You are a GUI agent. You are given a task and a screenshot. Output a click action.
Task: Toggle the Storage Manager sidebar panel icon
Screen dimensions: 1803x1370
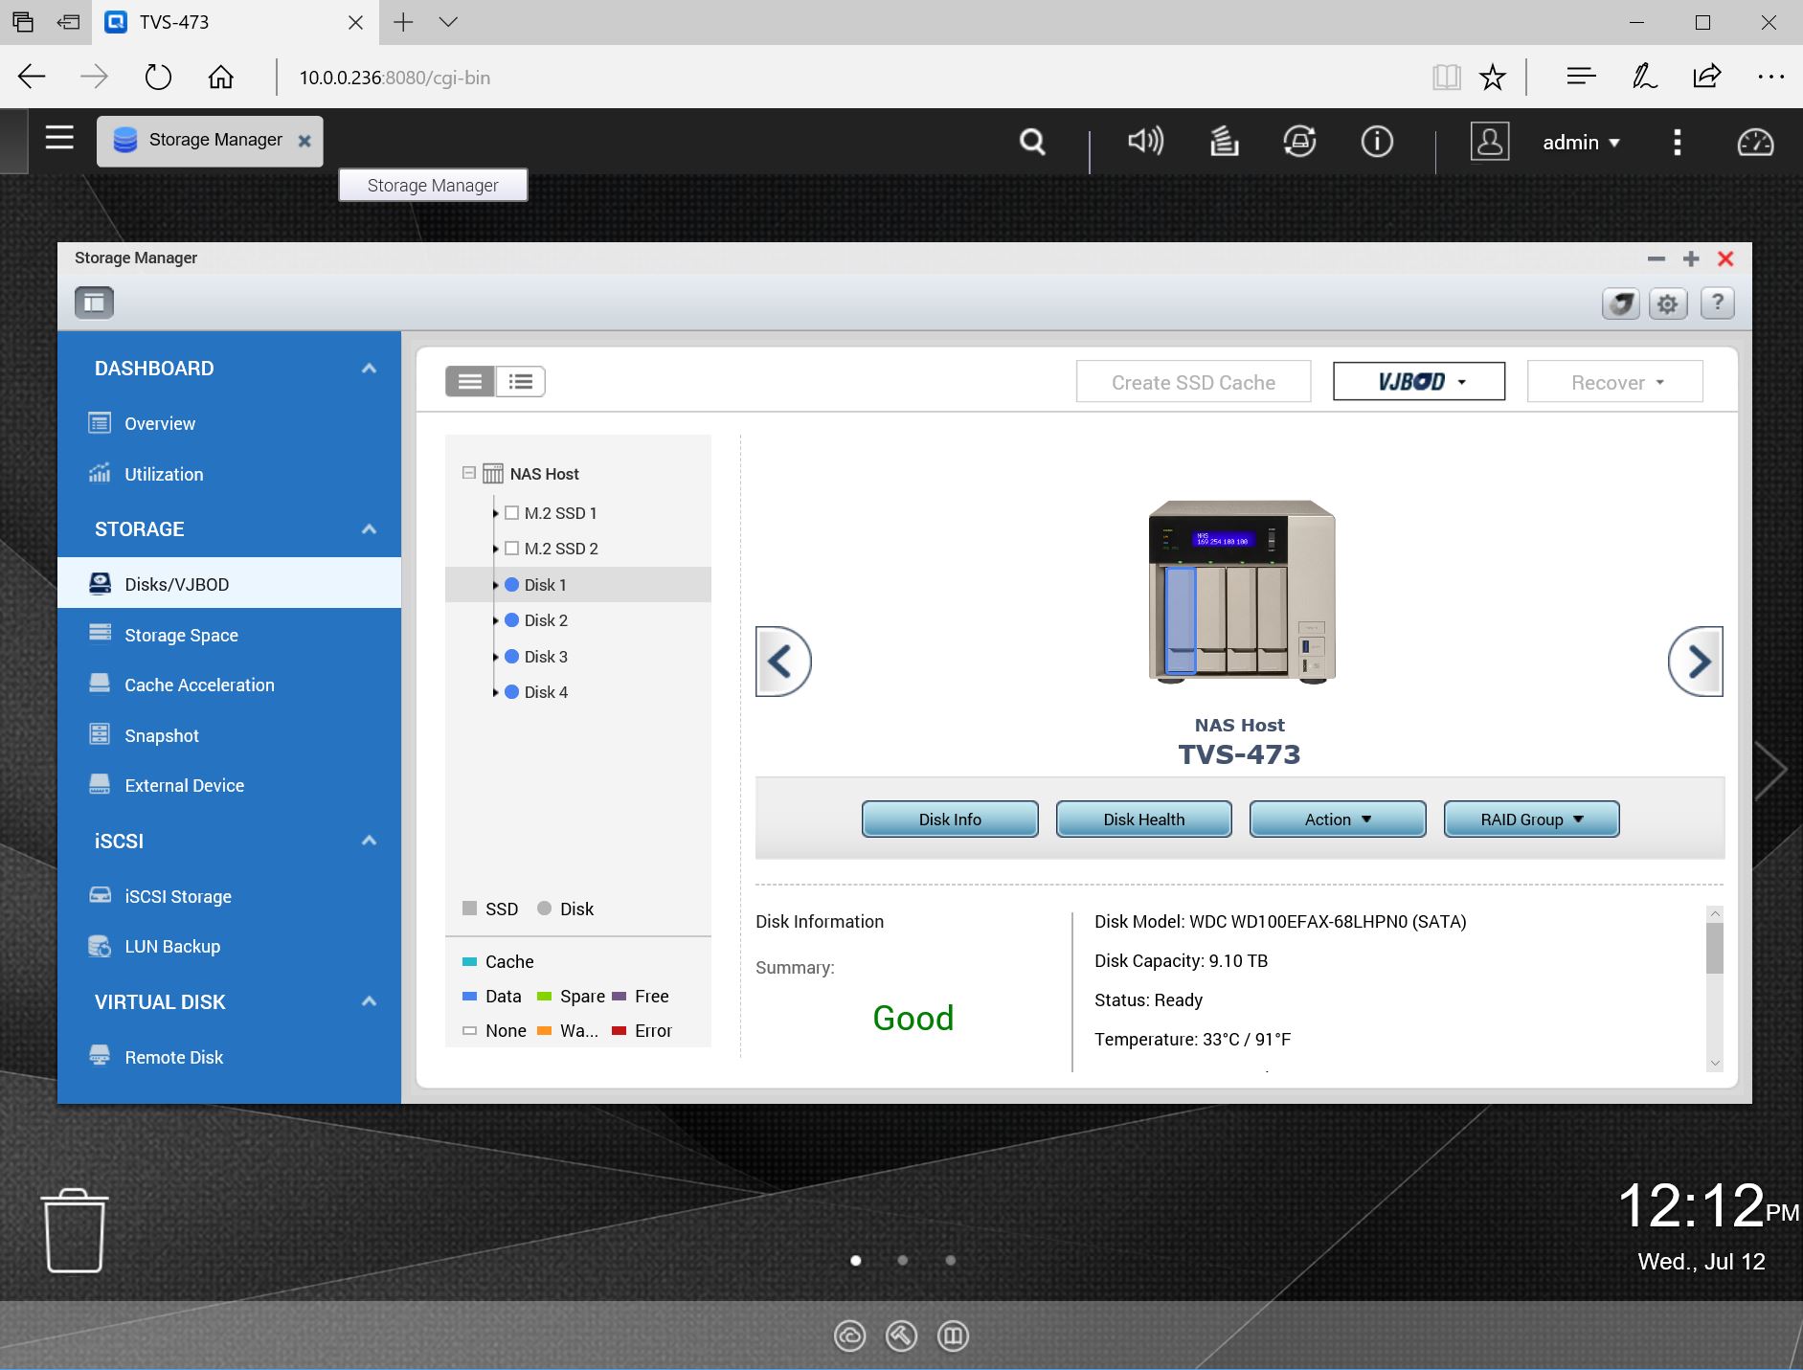tap(94, 303)
